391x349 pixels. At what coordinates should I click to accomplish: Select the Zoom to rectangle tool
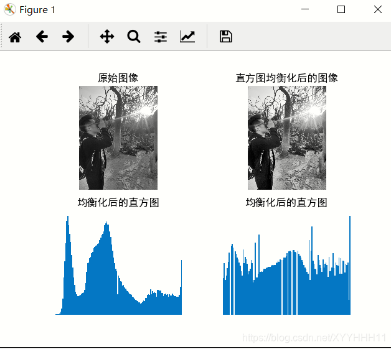(x=134, y=37)
